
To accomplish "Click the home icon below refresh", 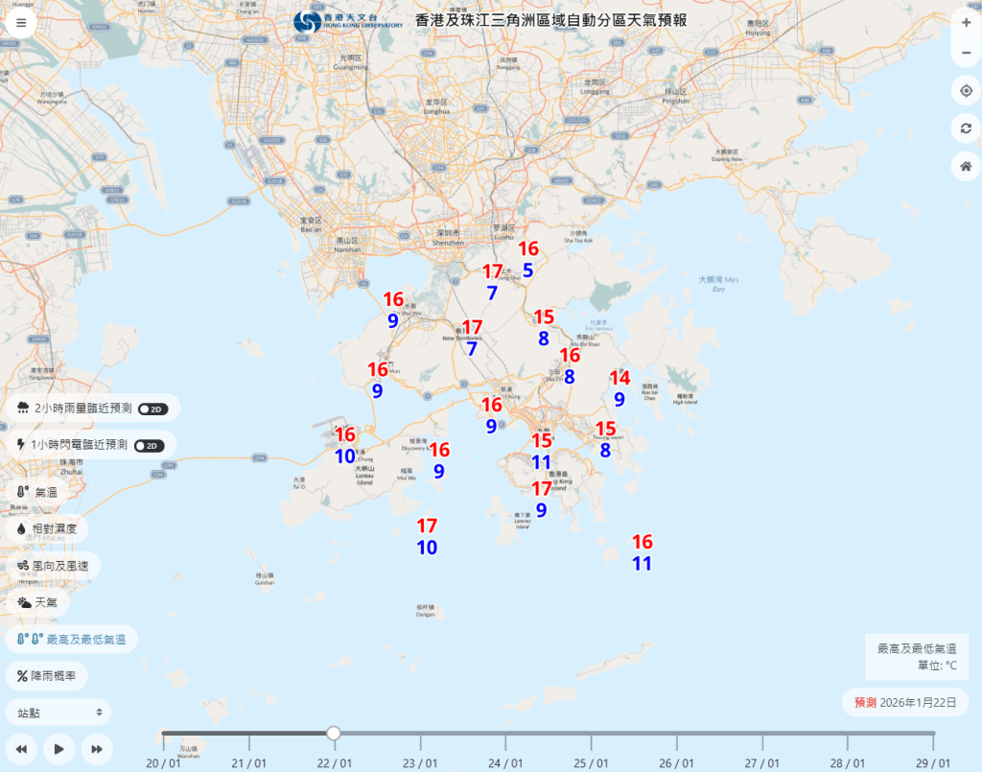I will point(966,166).
